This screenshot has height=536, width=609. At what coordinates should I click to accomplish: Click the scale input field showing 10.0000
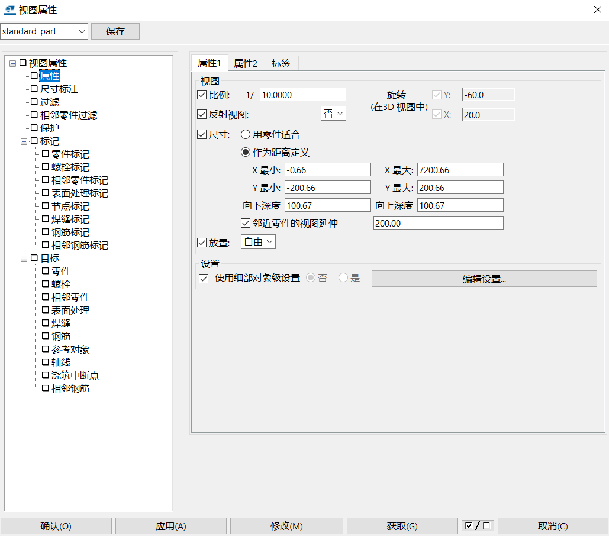(302, 94)
